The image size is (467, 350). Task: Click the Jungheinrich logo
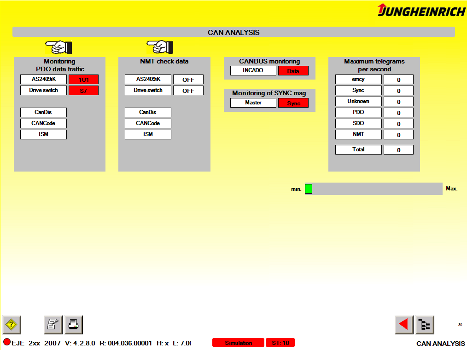421,10
